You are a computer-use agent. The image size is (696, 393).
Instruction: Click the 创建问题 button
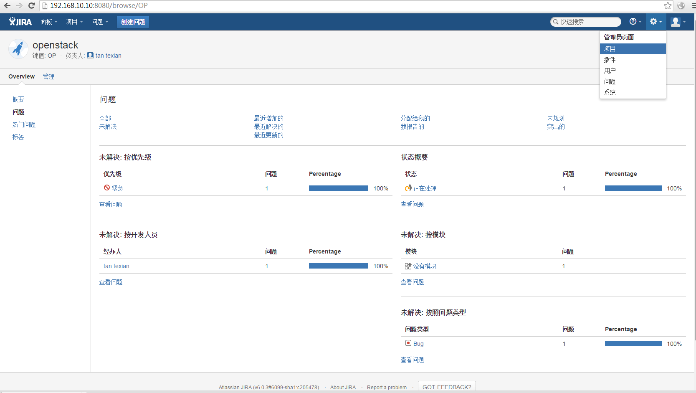coord(133,22)
